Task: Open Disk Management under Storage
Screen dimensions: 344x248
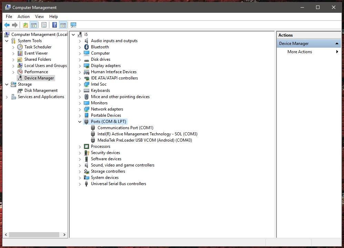Action: [x=41, y=90]
